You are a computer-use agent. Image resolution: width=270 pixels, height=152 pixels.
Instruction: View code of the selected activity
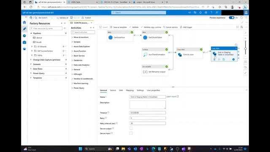coord(219,60)
